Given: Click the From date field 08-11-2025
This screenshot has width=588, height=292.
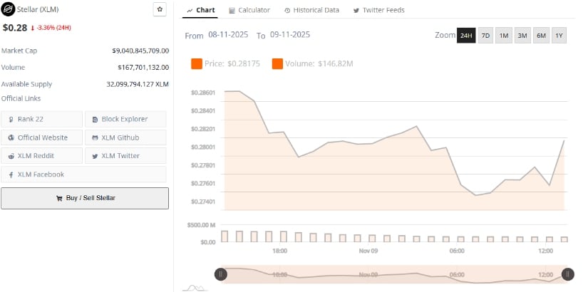Looking at the screenshot, I should (229, 35).
